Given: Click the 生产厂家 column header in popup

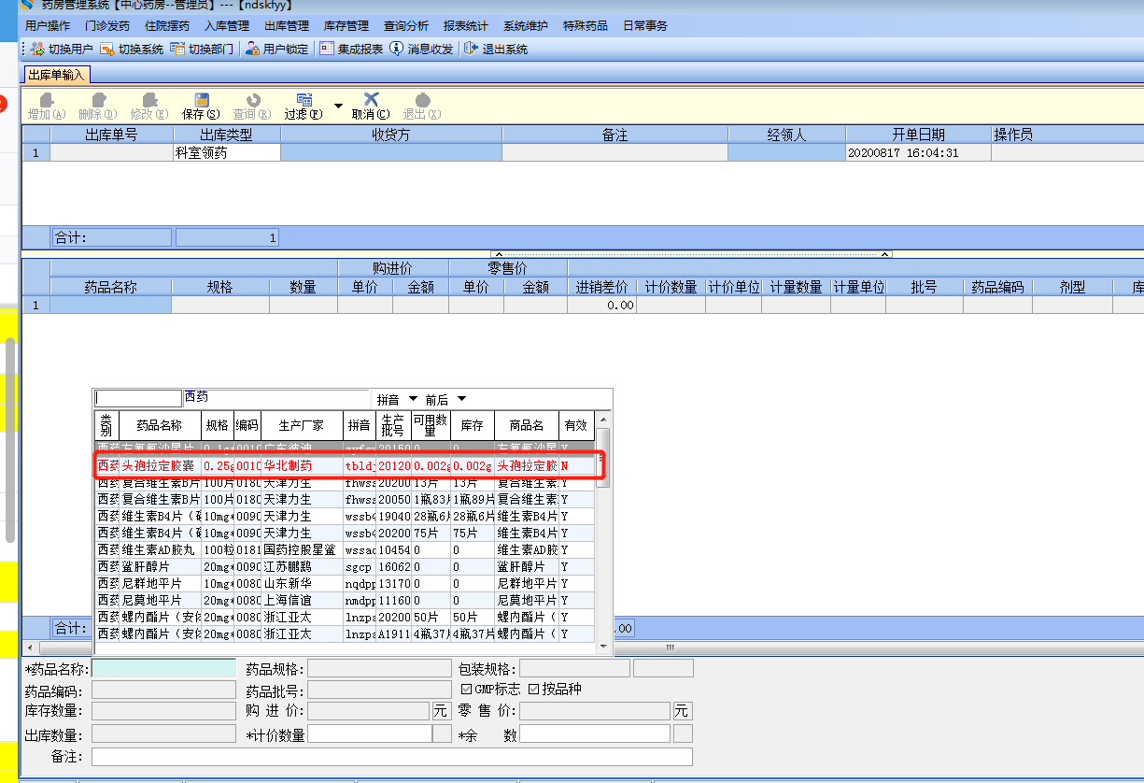Looking at the screenshot, I should (x=303, y=425).
